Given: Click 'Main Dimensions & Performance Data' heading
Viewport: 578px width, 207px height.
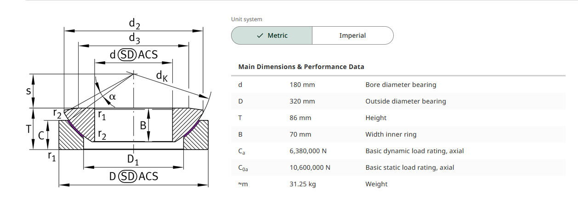Looking at the screenshot, I should pyautogui.click(x=301, y=67).
